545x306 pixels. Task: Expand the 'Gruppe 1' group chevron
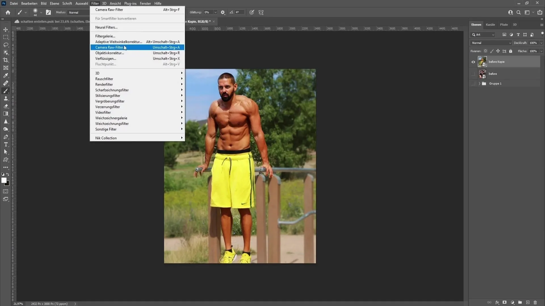click(479, 84)
